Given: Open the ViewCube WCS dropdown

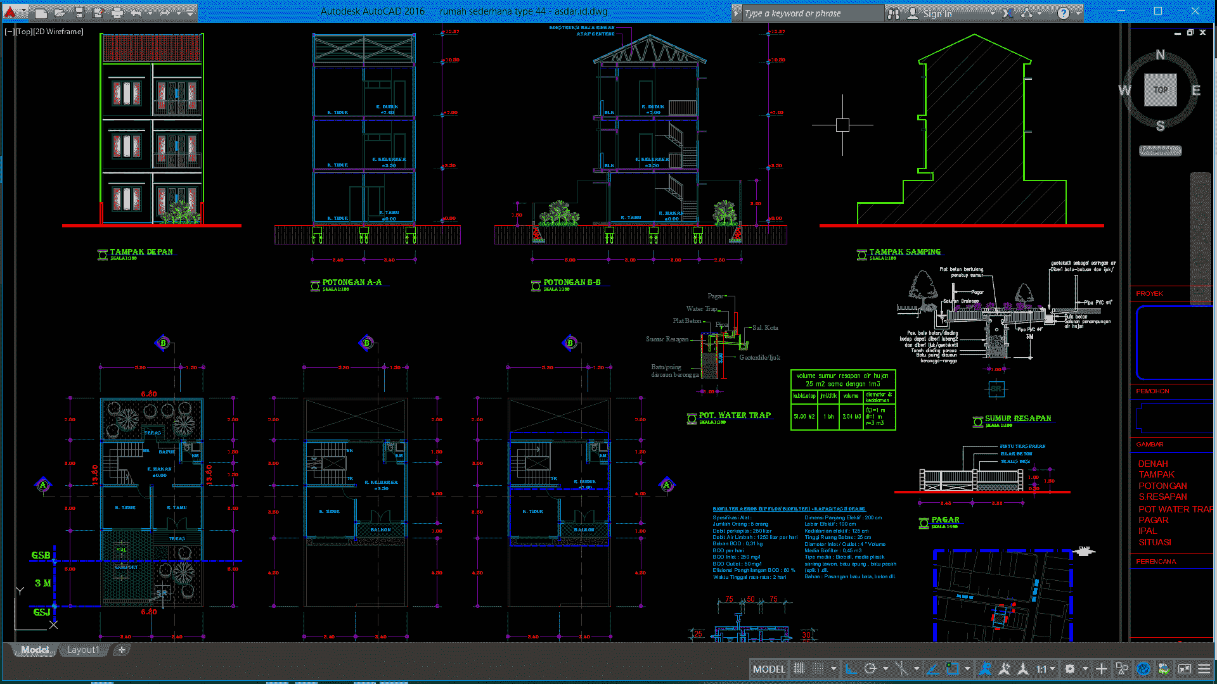Looking at the screenshot, I should point(1160,151).
